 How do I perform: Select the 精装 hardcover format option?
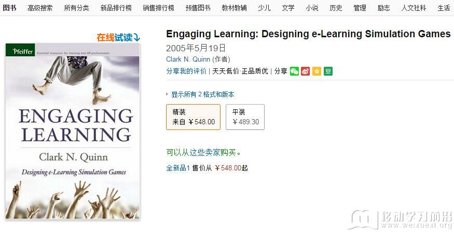193,117
